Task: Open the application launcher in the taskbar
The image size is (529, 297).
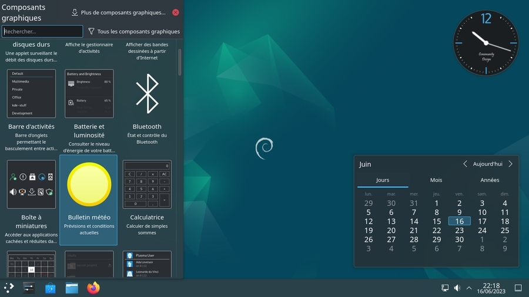Action: (9, 288)
